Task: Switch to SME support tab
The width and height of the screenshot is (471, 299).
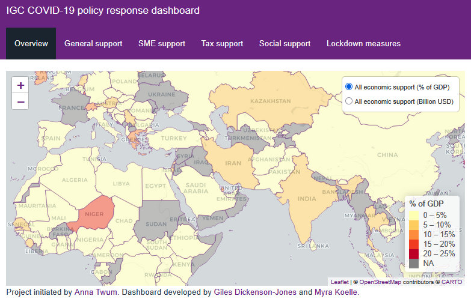Action: tap(162, 43)
